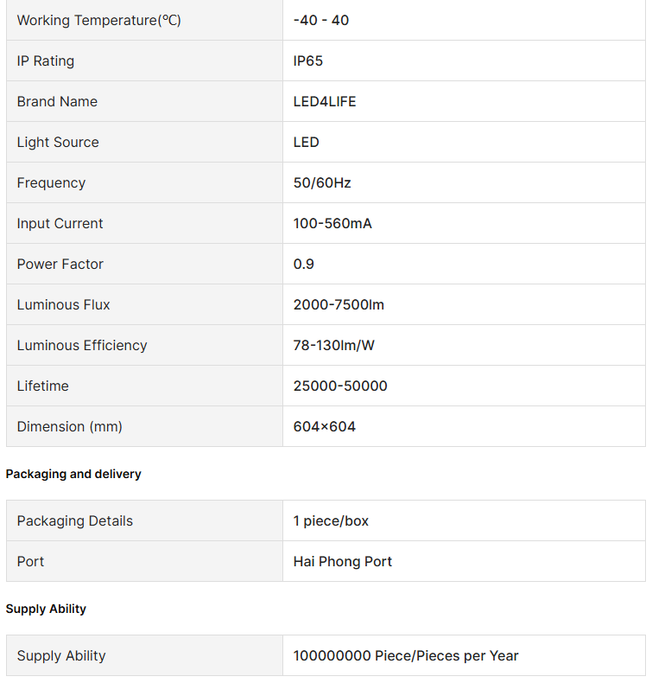The width and height of the screenshot is (652, 683).
Task: Click the Luminous Flux label
Action: click(63, 304)
